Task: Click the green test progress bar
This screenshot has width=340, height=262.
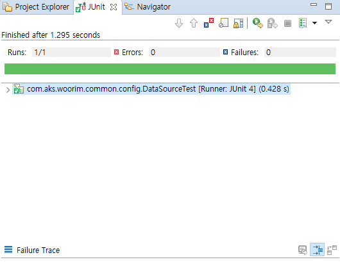Action: click(x=170, y=69)
